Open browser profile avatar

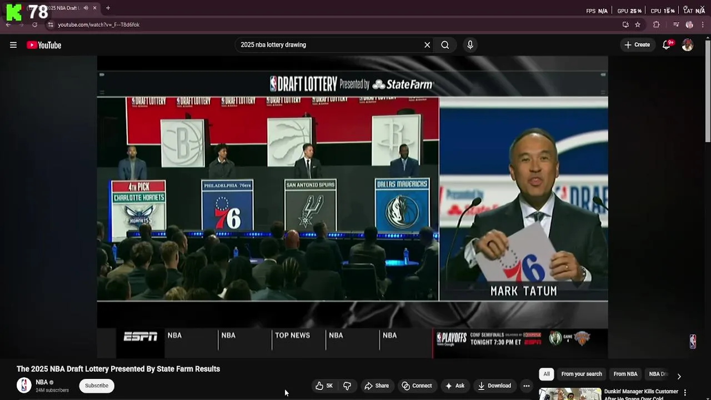point(689,24)
